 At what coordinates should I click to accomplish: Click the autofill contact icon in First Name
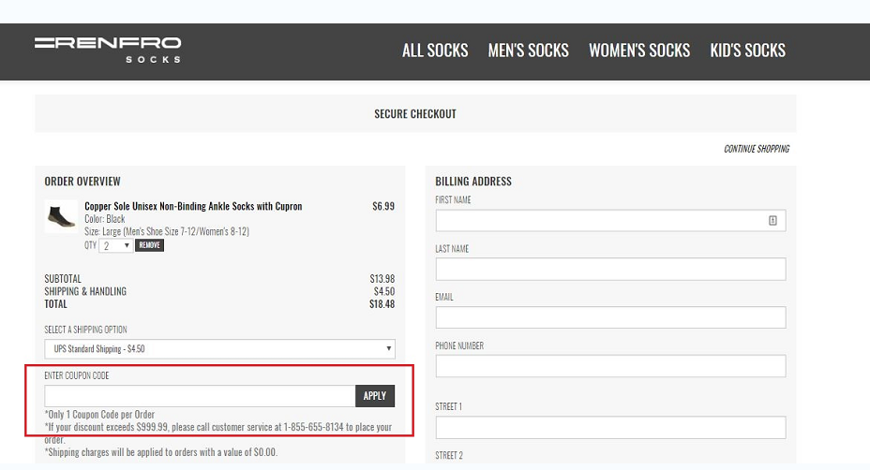click(772, 221)
